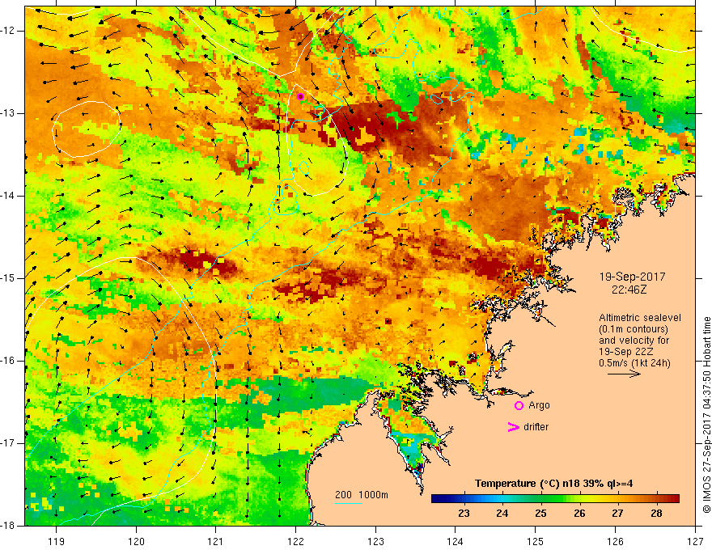712x550 pixels.
Task: Click the 22:46Z time label
Action: [629, 289]
